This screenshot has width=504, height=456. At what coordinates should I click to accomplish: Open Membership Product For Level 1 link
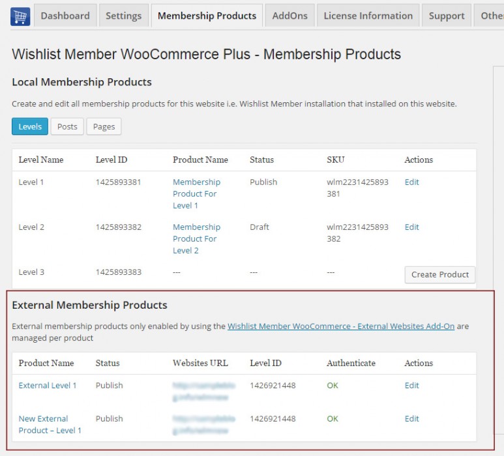coord(196,193)
